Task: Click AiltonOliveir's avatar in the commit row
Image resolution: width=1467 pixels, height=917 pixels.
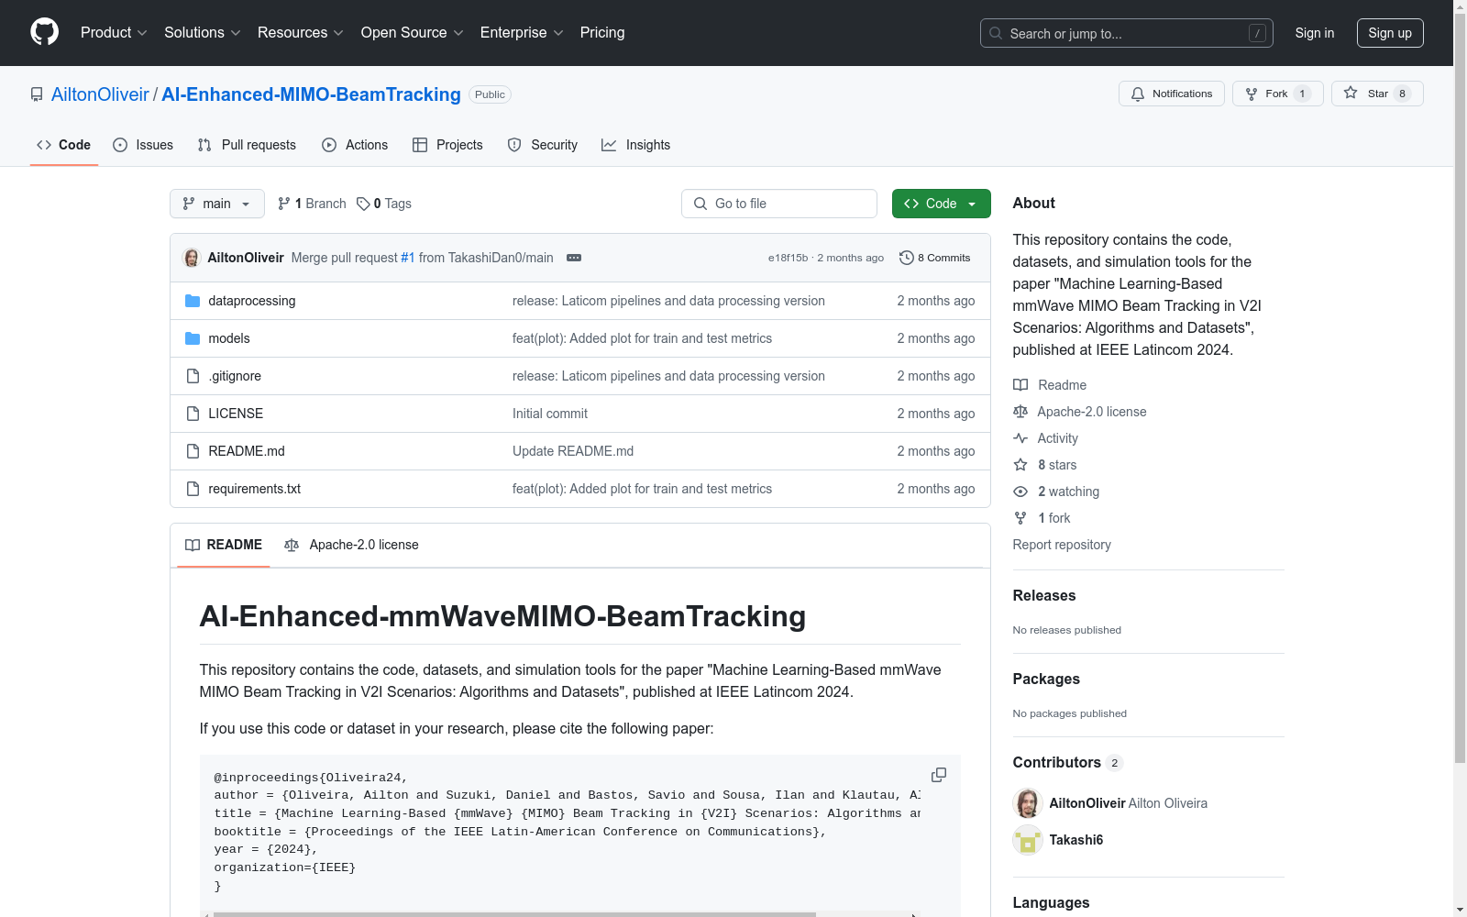Action: tap(192, 258)
